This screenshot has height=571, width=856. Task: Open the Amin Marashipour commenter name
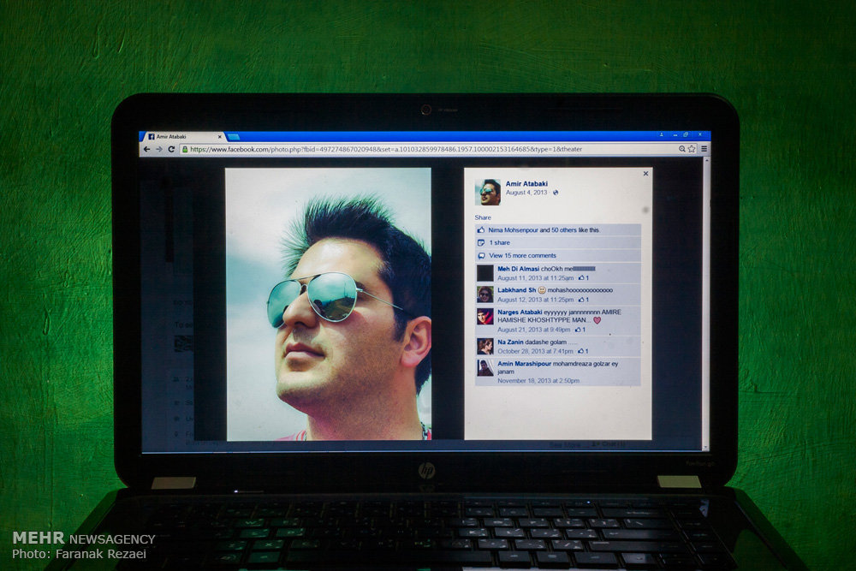(524, 364)
